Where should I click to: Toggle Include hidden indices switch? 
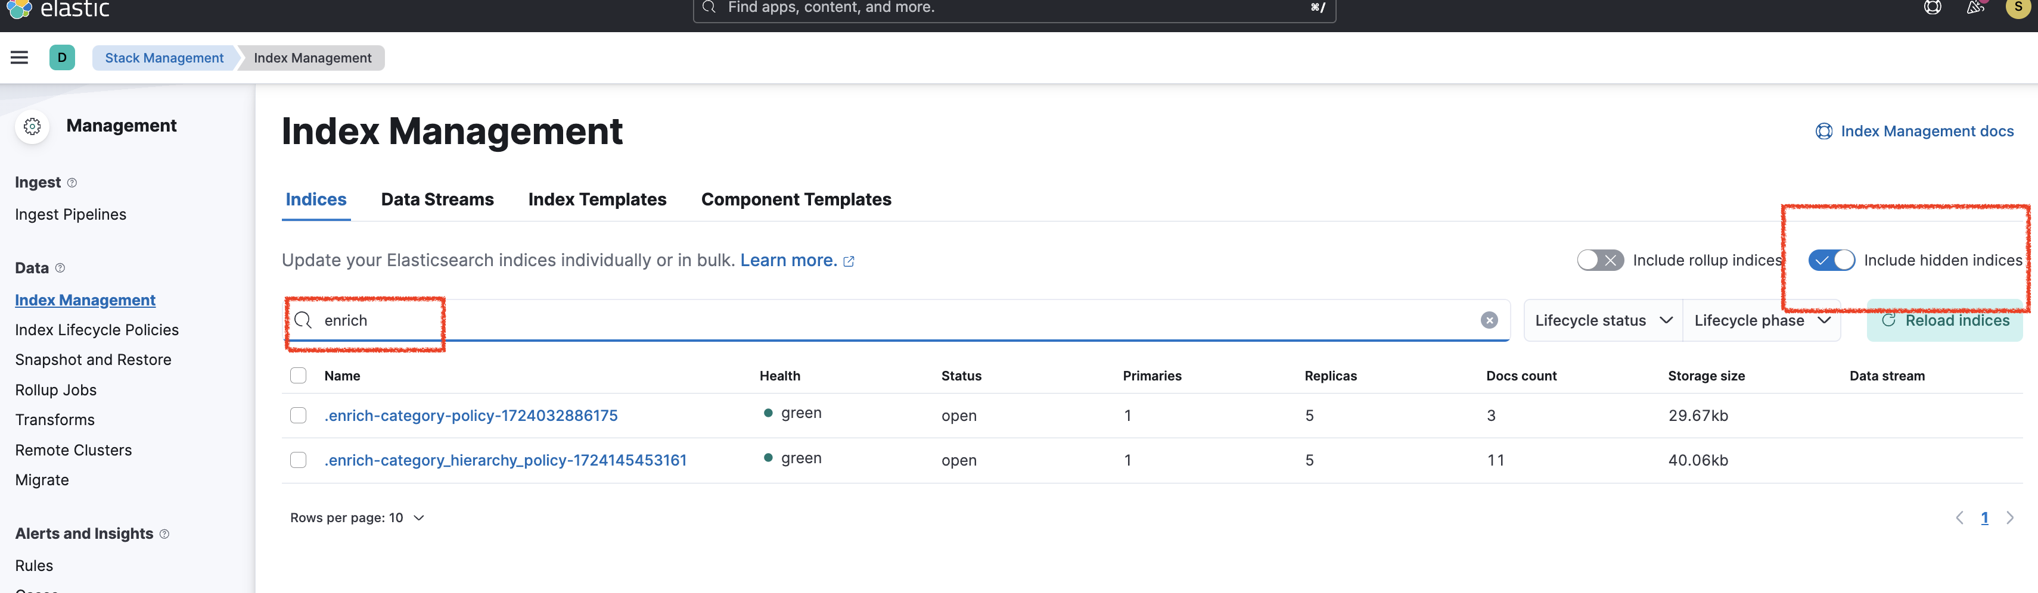(1831, 260)
